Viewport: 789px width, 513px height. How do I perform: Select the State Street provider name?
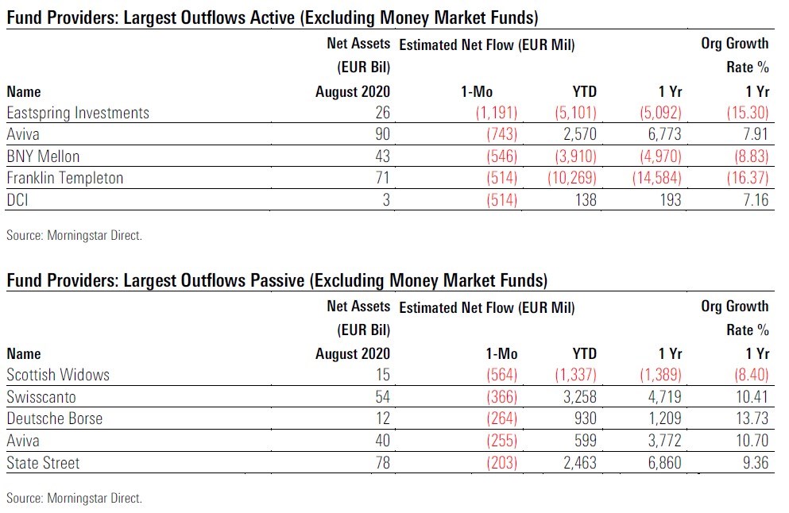tap(41, 461)
